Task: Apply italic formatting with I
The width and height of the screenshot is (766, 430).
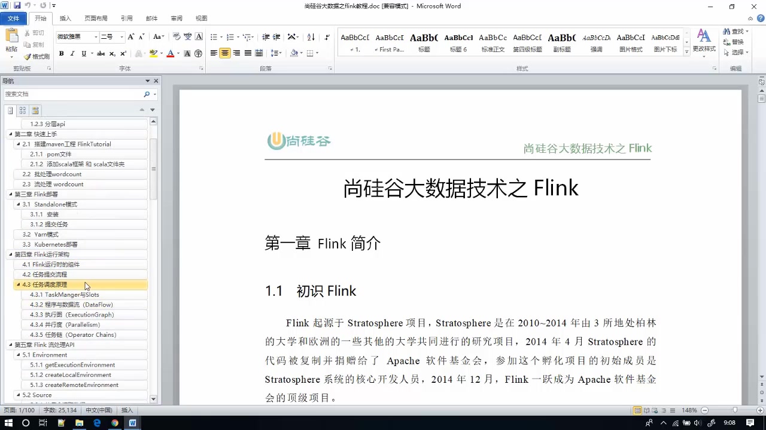Action: [72, 54]
